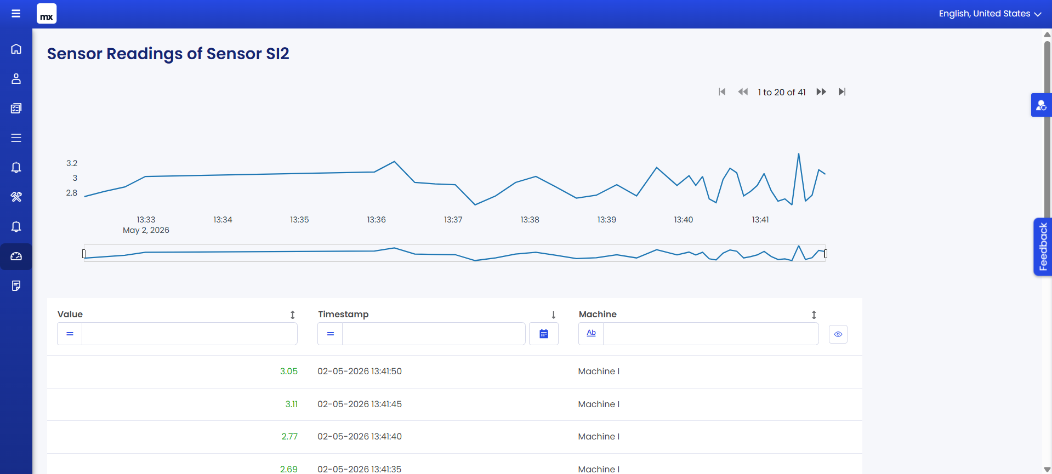Click the Timestamp column header
1052x474 pixels.
click(343, 314)
